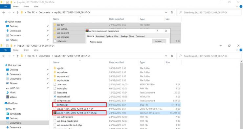The width and height of the screenshot is (243, 129).
Task: Click the WinRAR icon of the .zip archive
Action: [x=55, y=113]
